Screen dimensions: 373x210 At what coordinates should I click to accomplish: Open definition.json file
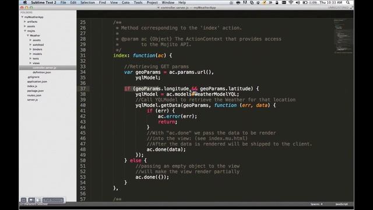[41, 72]
